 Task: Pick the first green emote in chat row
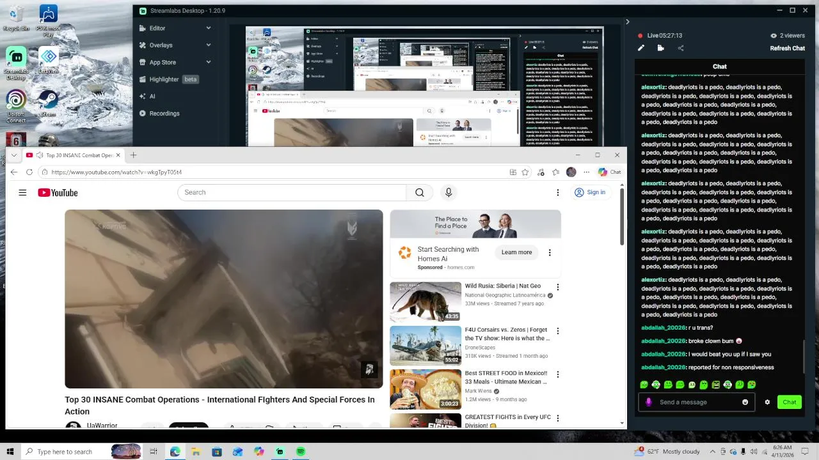(644, 385)
